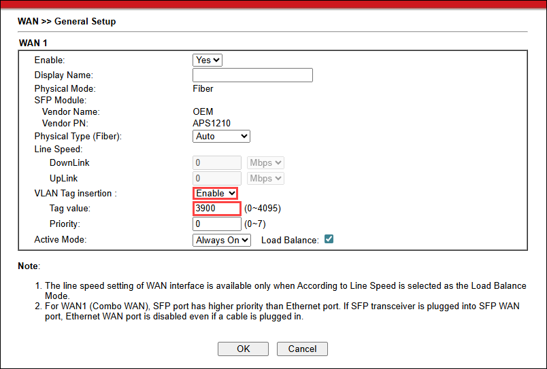This screenshot has width=547, height=369.
Task: Click the WAN >> General Setup heading
Action: coord(67,22)
